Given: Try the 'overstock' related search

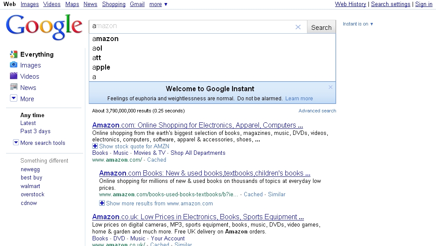Looking at the screenshot, I should coord(32,195).
